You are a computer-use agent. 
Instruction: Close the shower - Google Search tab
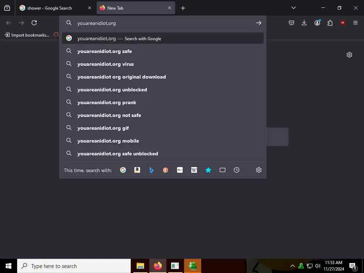89,8
